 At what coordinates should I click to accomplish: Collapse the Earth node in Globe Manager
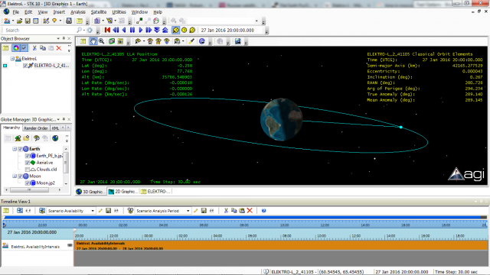coord(15,149)
